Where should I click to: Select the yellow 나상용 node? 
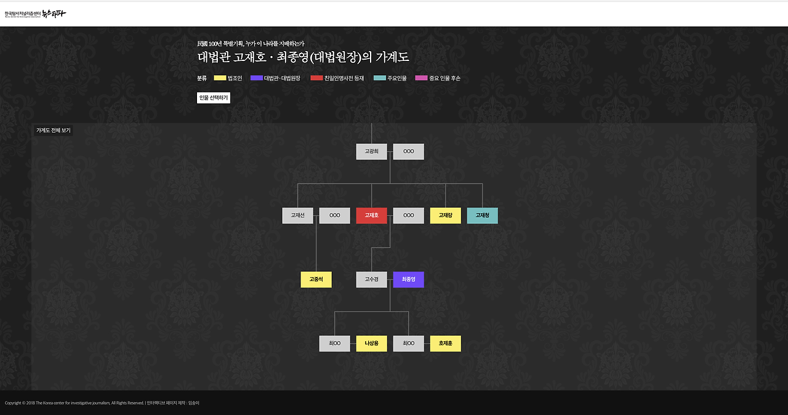[x=371, y=343]
